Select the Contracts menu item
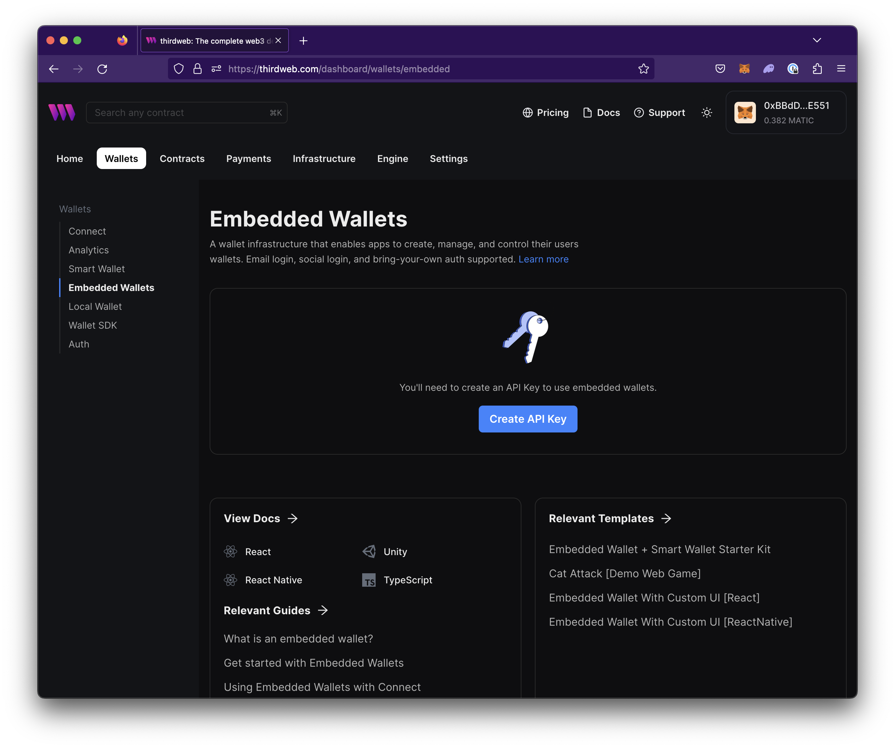Viewport: 895px width, 748px height. click(x=182, y=158)
